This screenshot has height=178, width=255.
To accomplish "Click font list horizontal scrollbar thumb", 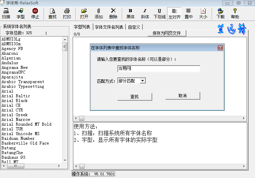I will tap(16, 166).
